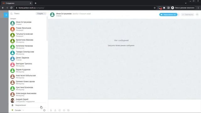Open the extension icon with red badge
The image size is (201, 113).
(160, 8)
